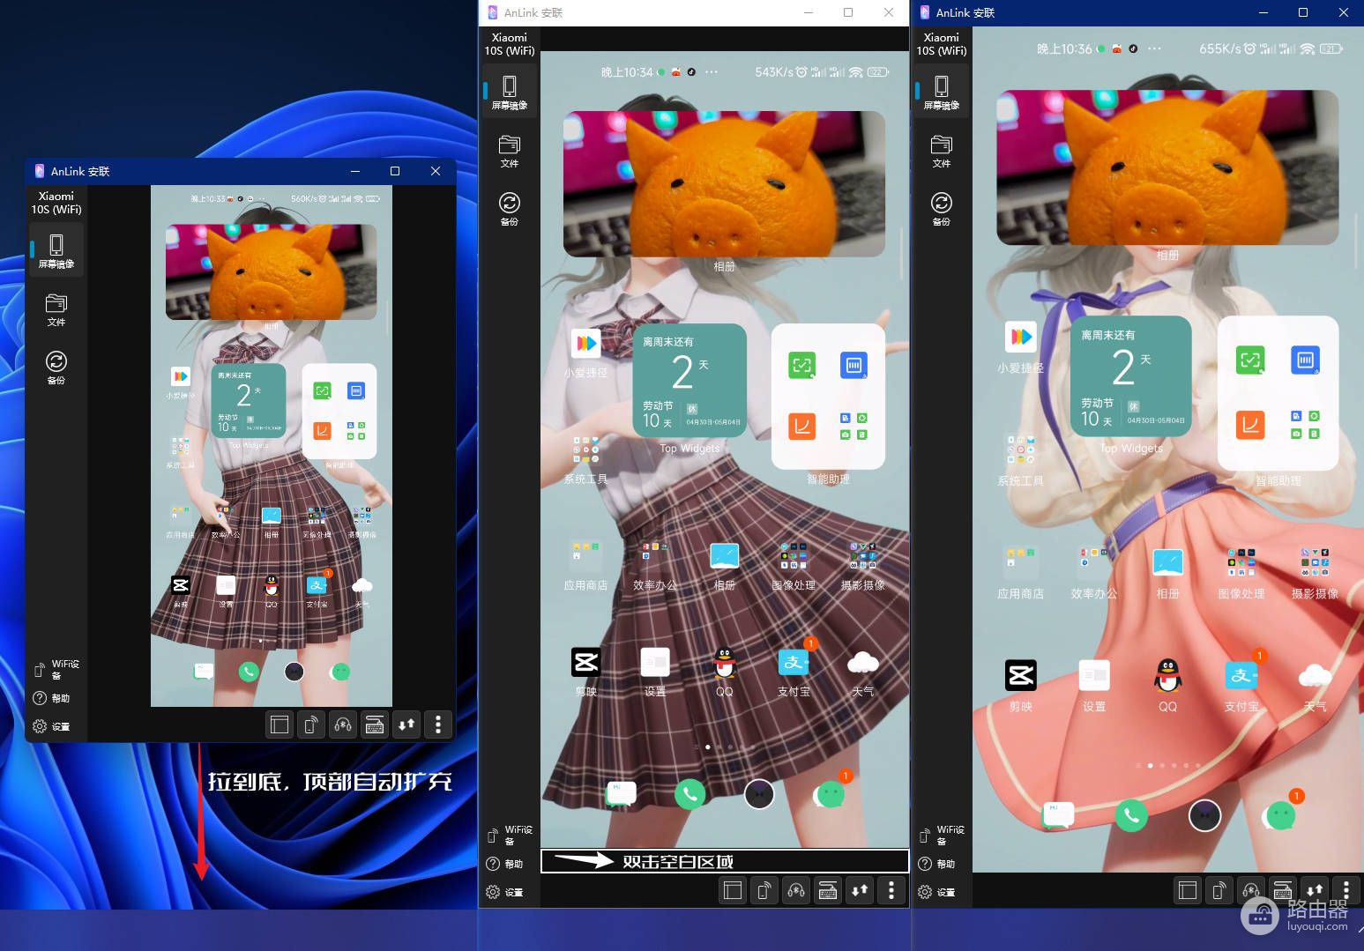
Task: Click Bluetooth headphone icon in left window toolbar
Action: pyautogui.click(x=343, y=724)
